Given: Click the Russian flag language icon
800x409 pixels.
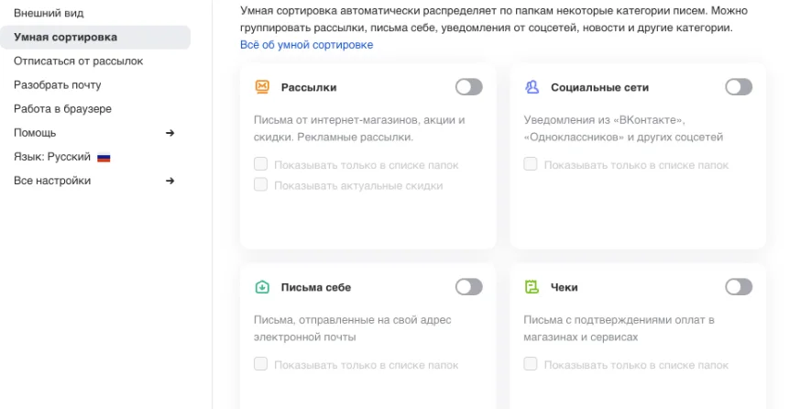Looking at the screenshot, I should (104, 157).
